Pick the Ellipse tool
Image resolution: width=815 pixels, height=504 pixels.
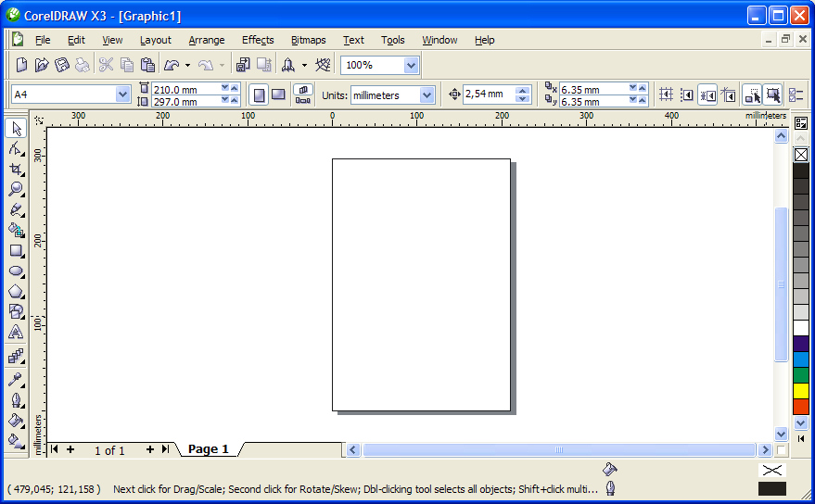click(x=16, y=271)
